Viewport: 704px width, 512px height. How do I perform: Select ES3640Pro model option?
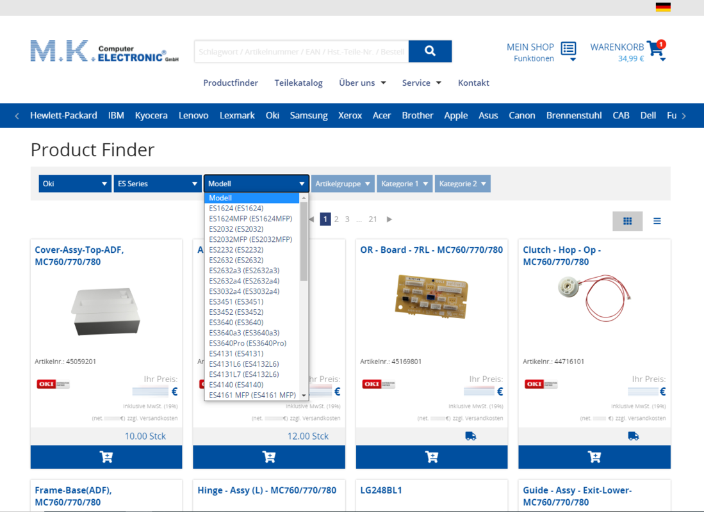(x=252, y=343)
